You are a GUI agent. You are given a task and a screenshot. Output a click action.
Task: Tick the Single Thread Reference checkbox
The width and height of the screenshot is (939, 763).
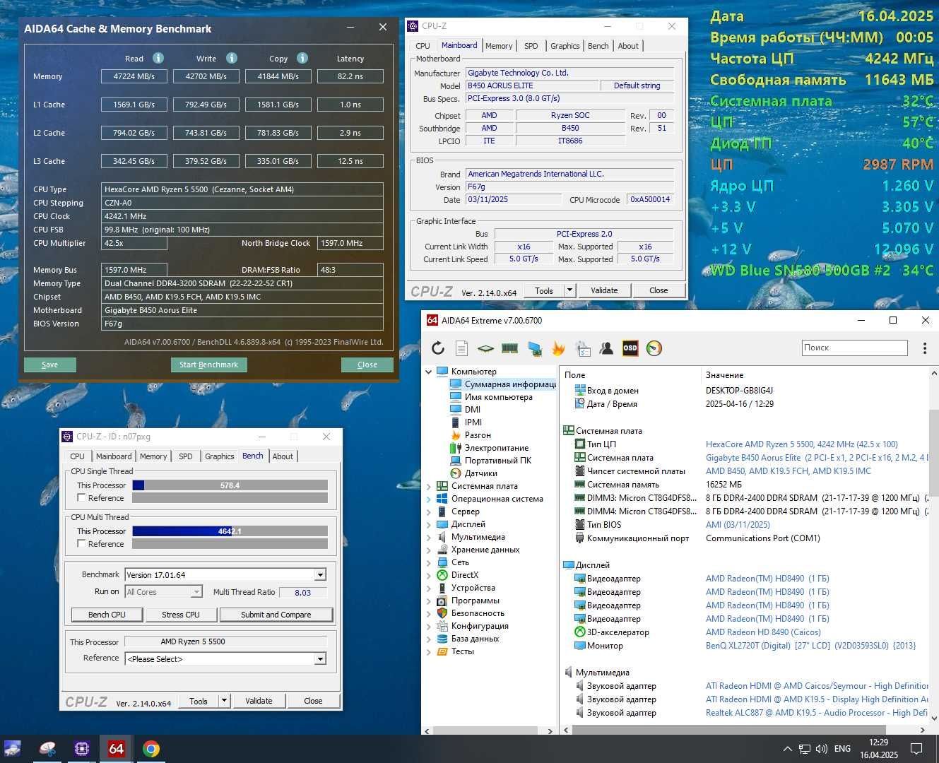pyautogui.click(x=81, y=497)
